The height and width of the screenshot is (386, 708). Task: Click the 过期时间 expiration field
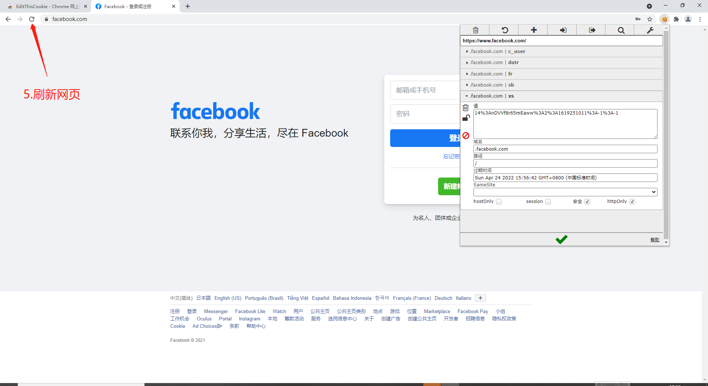pos(565,178)
